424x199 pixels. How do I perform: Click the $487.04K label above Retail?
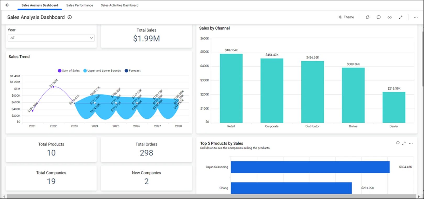tap(231, 50)
